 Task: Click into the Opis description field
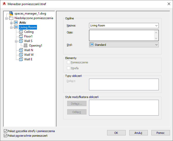click(122, 35)
